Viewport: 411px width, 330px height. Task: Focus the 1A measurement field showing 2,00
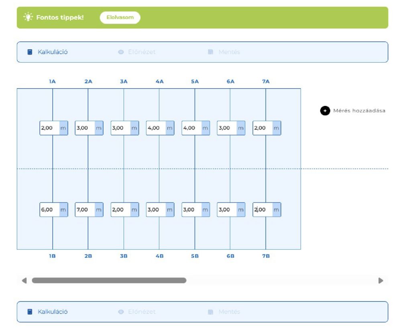pos(49,128)
